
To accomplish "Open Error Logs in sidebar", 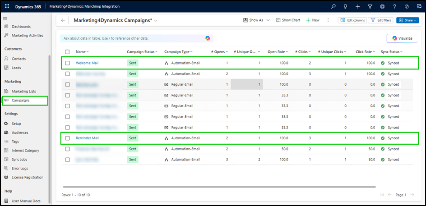I will [19, 168].
